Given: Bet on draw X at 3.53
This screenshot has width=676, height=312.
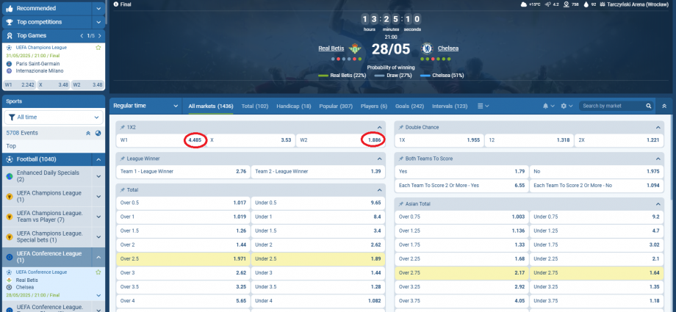Looking at the screenshot, I should point(251,140).
